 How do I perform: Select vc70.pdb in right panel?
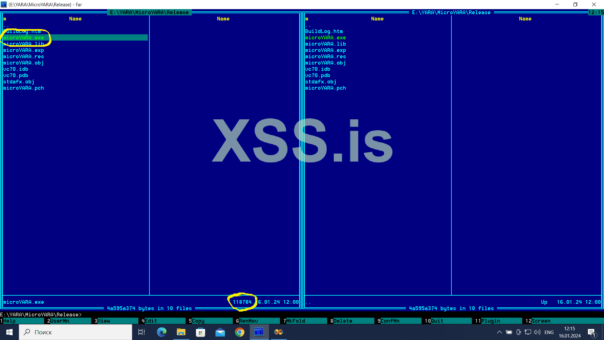(x=318, y=76)
